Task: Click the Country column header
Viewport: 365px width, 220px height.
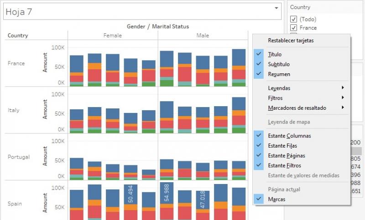Action: pyautogui.click(x=18, y=36)
